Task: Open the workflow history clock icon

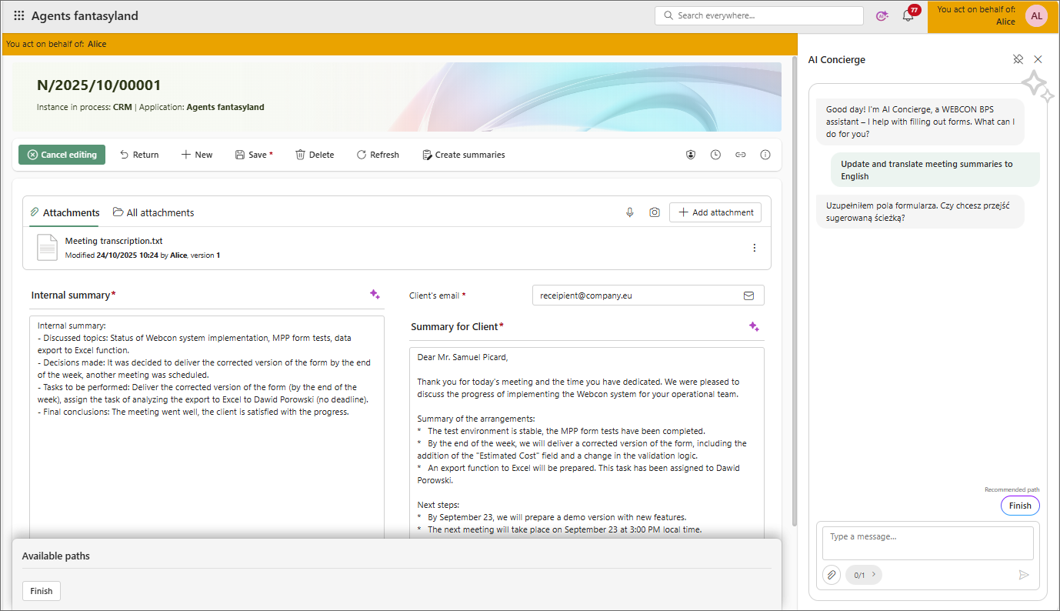Action: click(715, 154)
